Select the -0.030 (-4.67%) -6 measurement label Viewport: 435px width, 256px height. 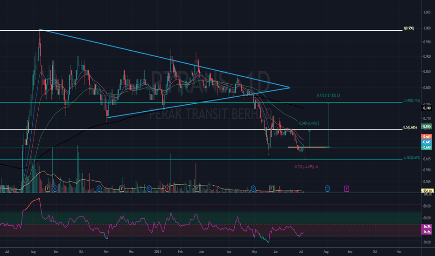306,167
